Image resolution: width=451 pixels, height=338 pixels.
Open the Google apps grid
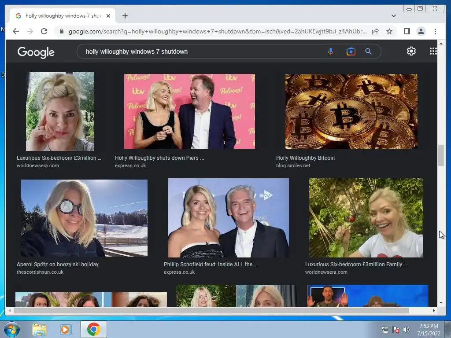point(433,51)
